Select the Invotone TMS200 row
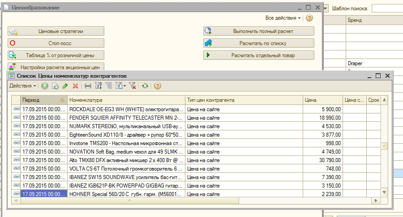Image resolution: width=403 pixels, height=217 pixels. coord(196,143)
